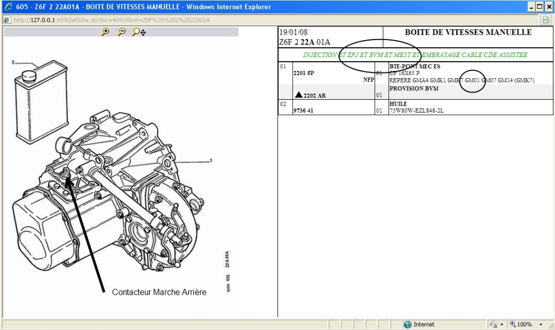Click the Internet Explorer logo in the title bar
Image resolution: width=555 pixels, height=330 pixels.
pos(8,7)
